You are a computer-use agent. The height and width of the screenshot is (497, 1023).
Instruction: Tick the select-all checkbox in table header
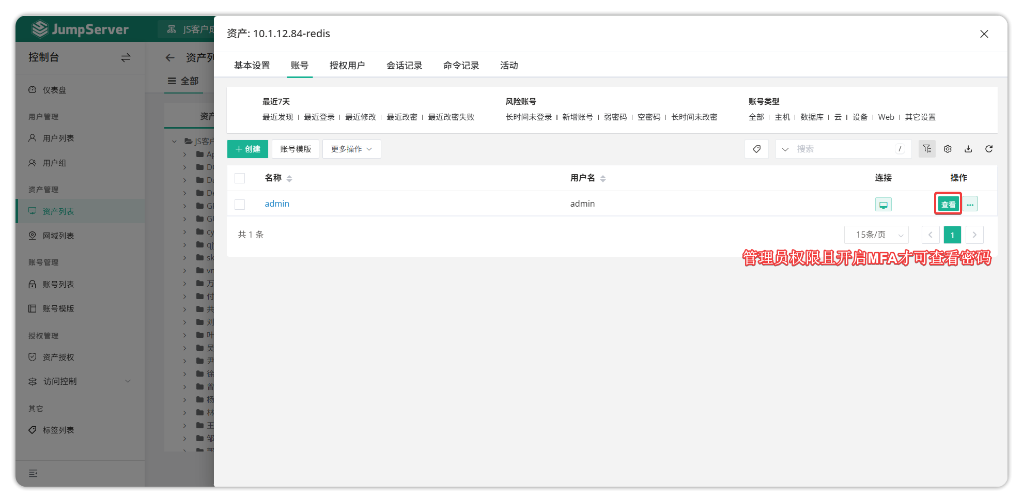pos(240,178)
